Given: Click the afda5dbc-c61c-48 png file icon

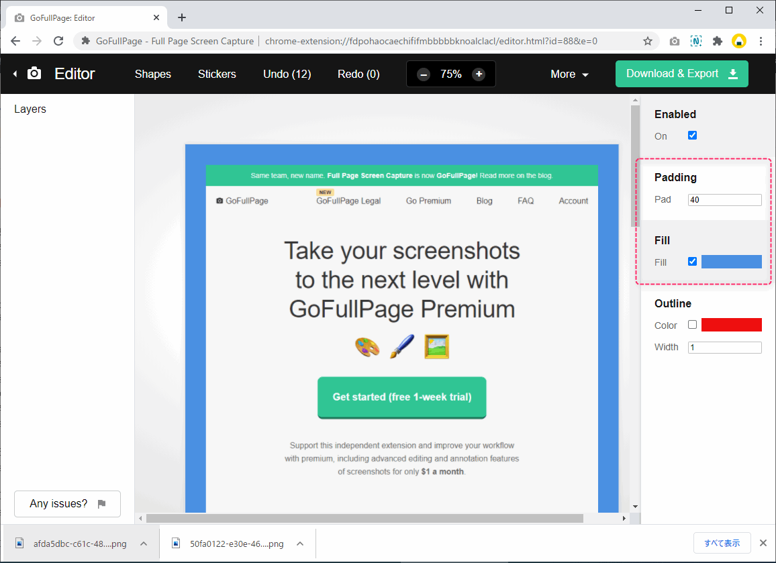Looking at the screenshot, I should pos(19,544).
